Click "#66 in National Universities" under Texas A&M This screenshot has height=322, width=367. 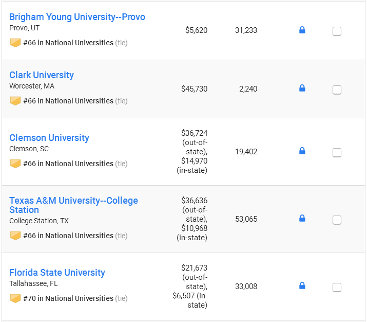click(68, 236)
